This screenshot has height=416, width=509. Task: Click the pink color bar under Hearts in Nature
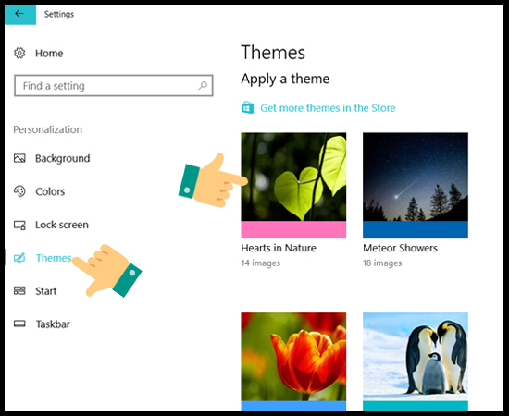tap(293, 229)
